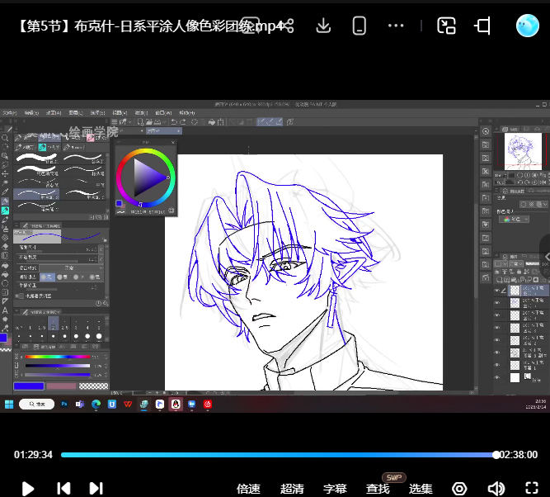Click the 查找 search button
Viewport: 550px width, 497px height.
378,489
